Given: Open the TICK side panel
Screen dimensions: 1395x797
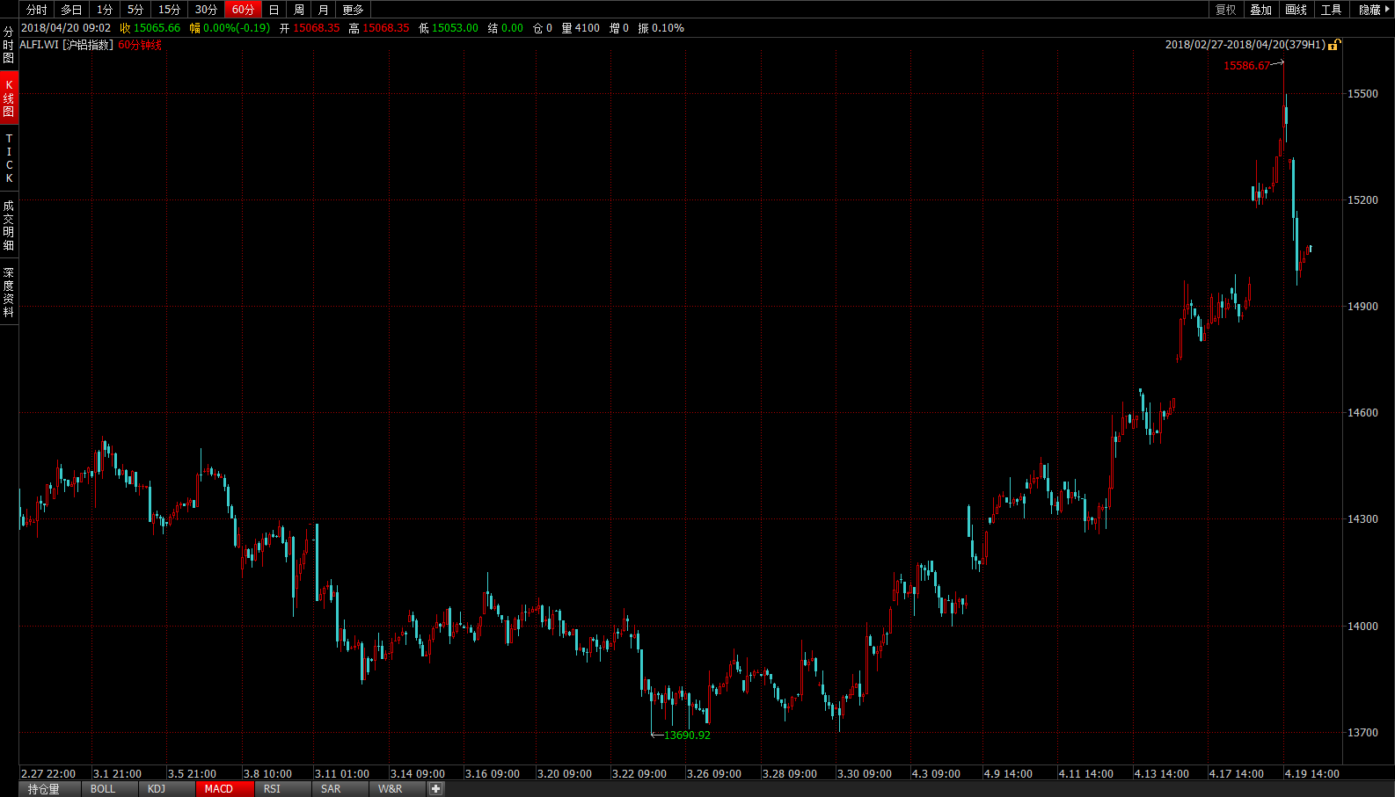Looking at the screenshot, I should (9, 159).
